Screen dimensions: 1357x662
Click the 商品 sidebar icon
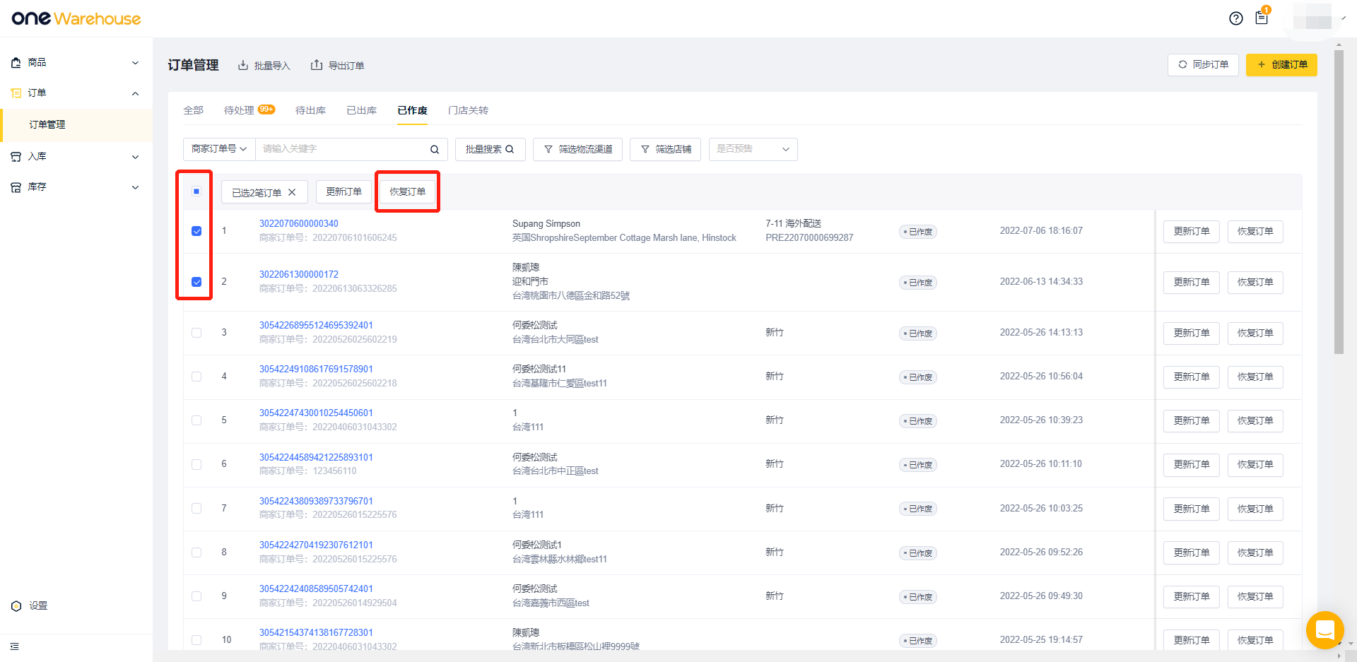pos(16,63)
